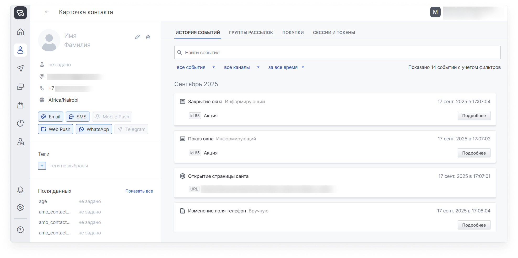
Task: Toggle the Email channel subscription
Action: coord(51,117)
